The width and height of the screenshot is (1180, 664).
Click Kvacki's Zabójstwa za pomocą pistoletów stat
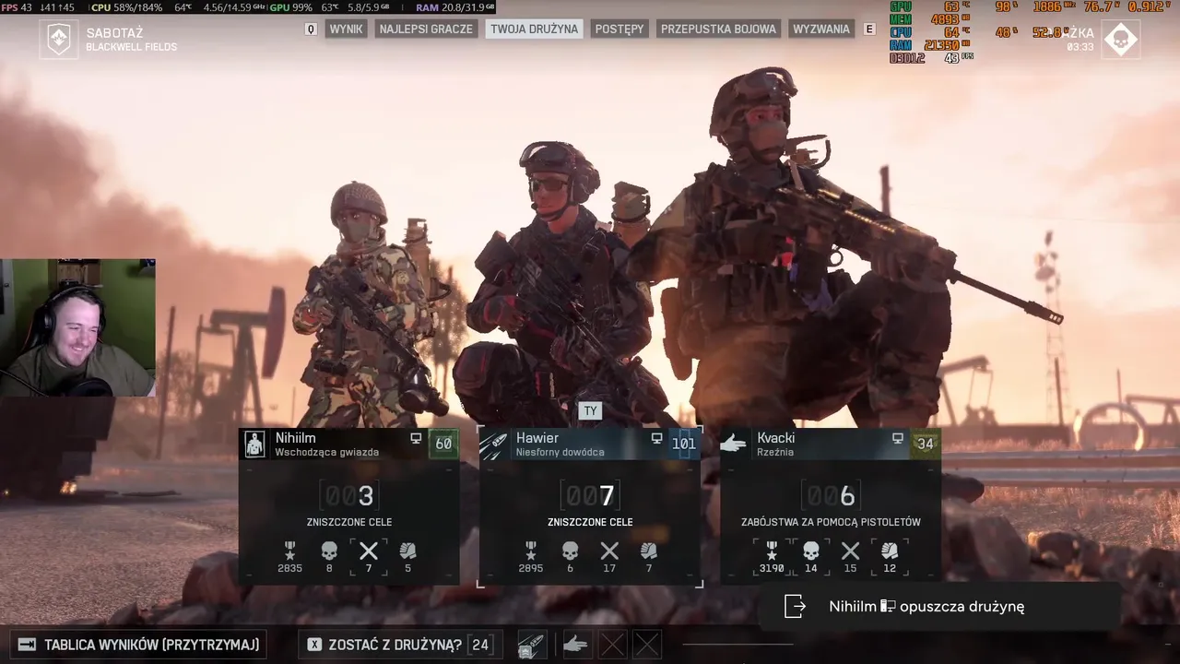click(x=831, y=522)
